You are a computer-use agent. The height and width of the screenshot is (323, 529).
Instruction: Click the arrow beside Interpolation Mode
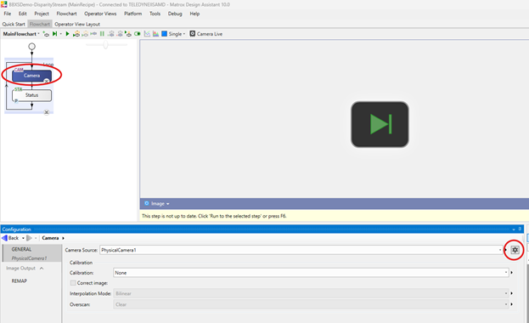point(512,293)
